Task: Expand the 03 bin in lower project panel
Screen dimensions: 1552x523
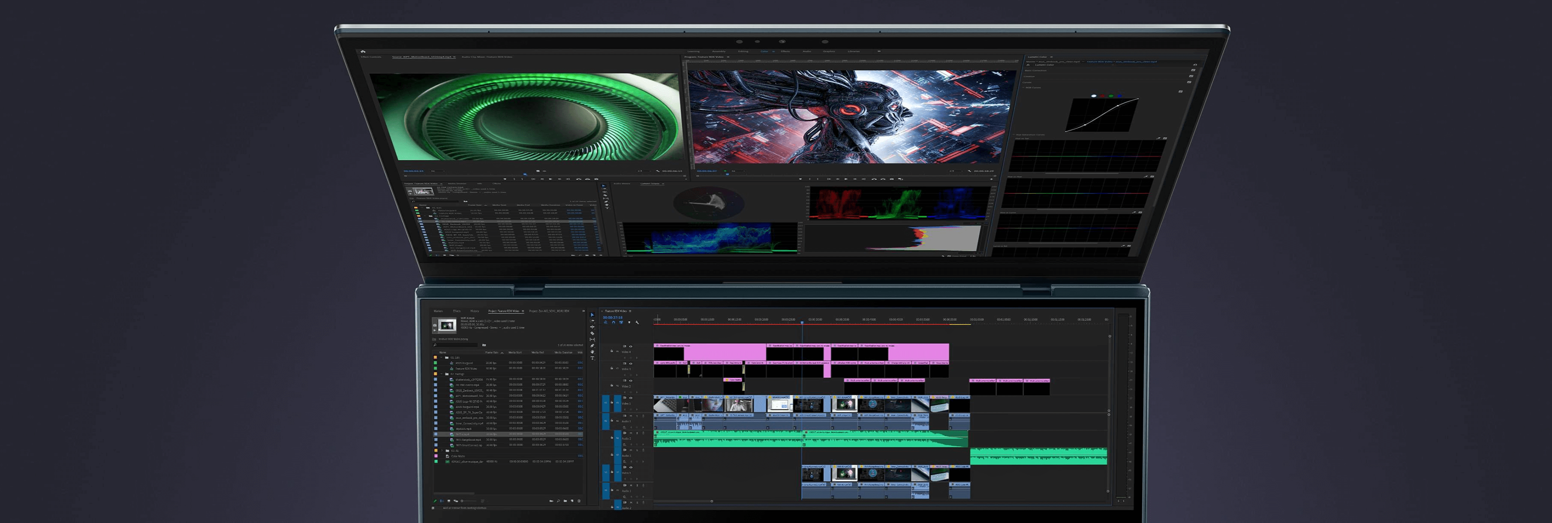Action: tap(442, 451)
